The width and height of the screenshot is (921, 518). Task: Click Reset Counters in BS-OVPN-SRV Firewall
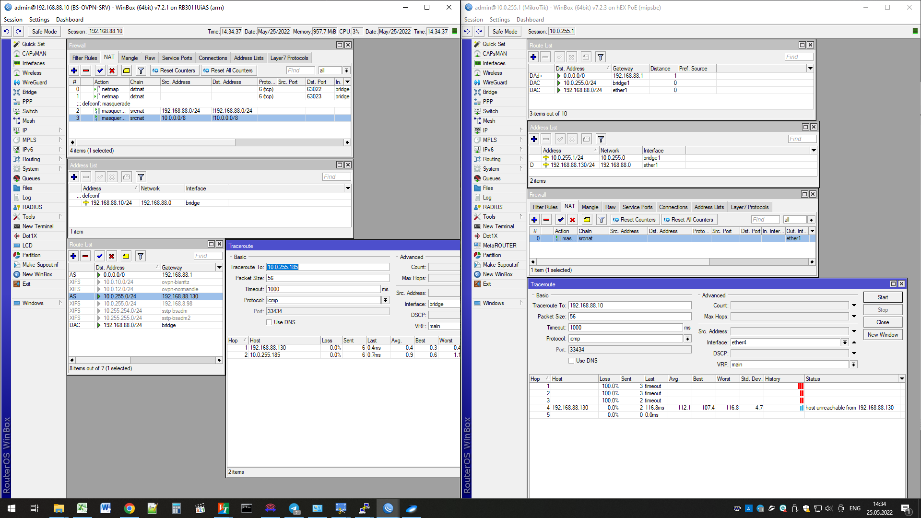pyautogui.click(x=174, y=71)
